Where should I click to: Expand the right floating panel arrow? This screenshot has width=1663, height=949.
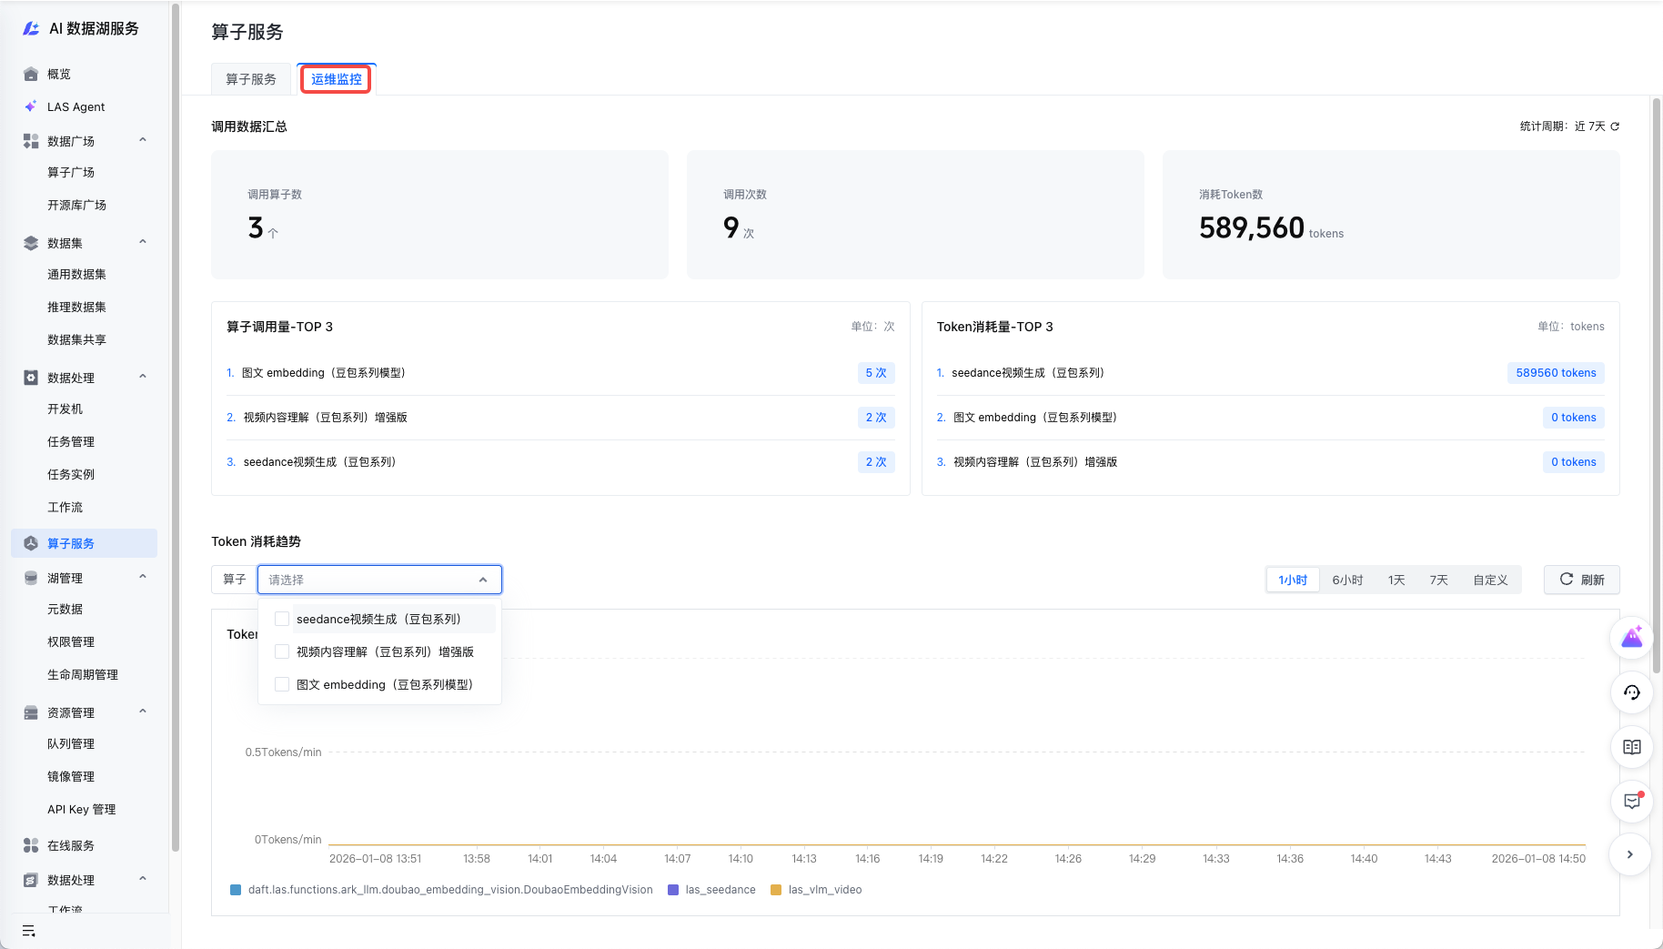[1630, 854]
